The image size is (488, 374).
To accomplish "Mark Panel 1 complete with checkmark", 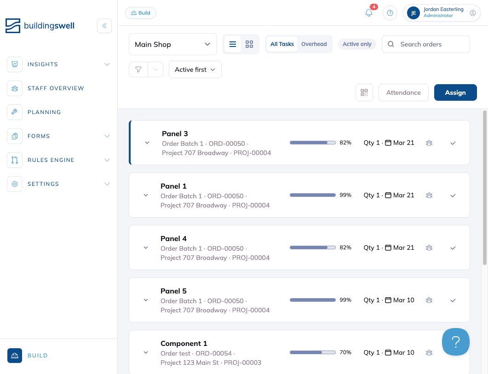I will 453,196.
